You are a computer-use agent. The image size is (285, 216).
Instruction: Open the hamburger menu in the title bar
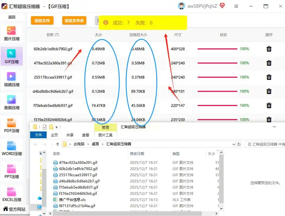236,6
